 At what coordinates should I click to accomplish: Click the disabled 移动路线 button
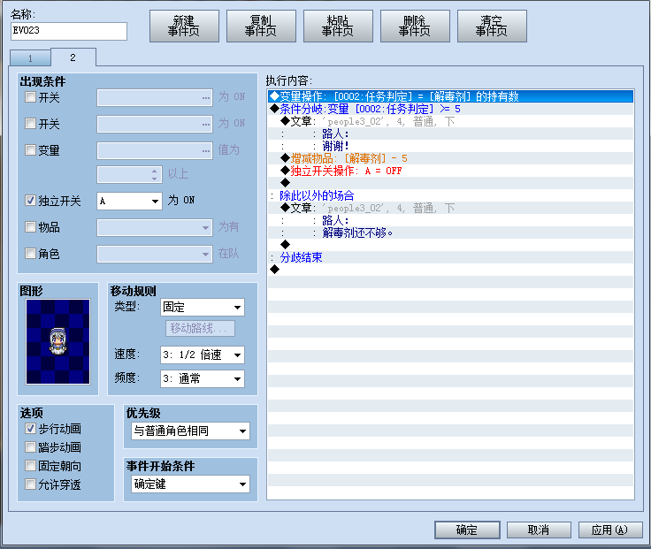200,329
